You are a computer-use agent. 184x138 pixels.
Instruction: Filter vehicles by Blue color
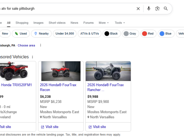click(166, 34)
